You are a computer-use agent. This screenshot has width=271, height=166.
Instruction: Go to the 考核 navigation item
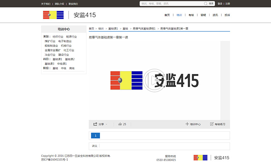coord(191,15)
